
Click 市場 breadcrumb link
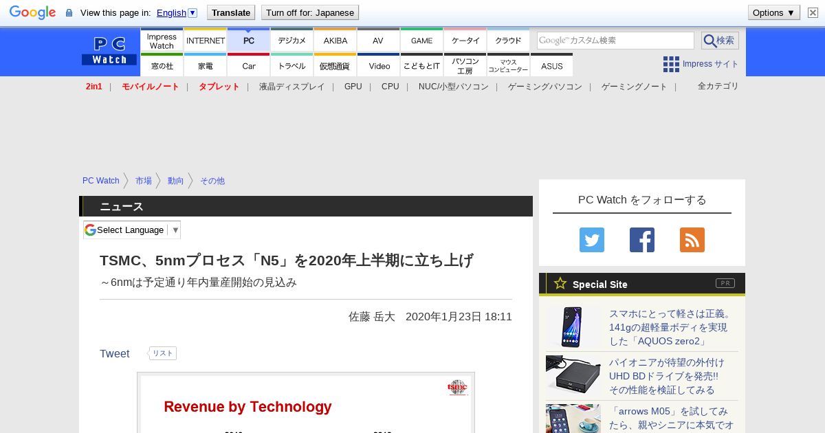coord(144,181)
